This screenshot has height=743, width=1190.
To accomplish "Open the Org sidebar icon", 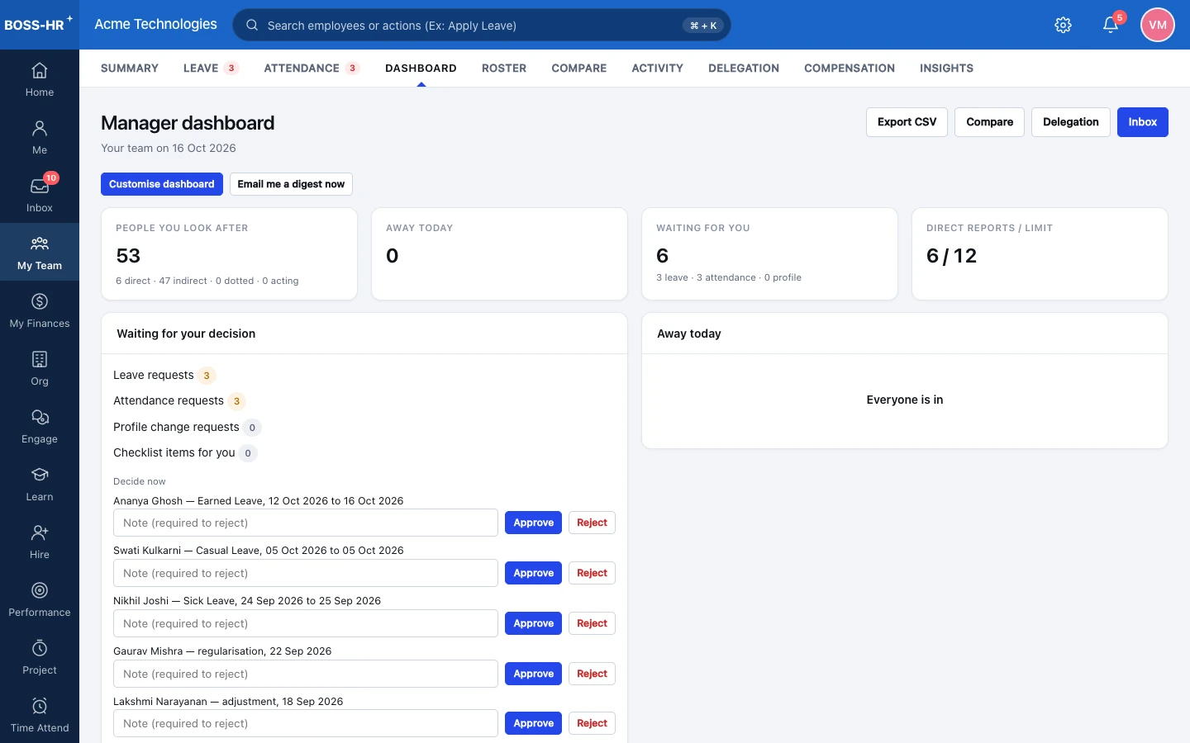I will tap(40, 368).
